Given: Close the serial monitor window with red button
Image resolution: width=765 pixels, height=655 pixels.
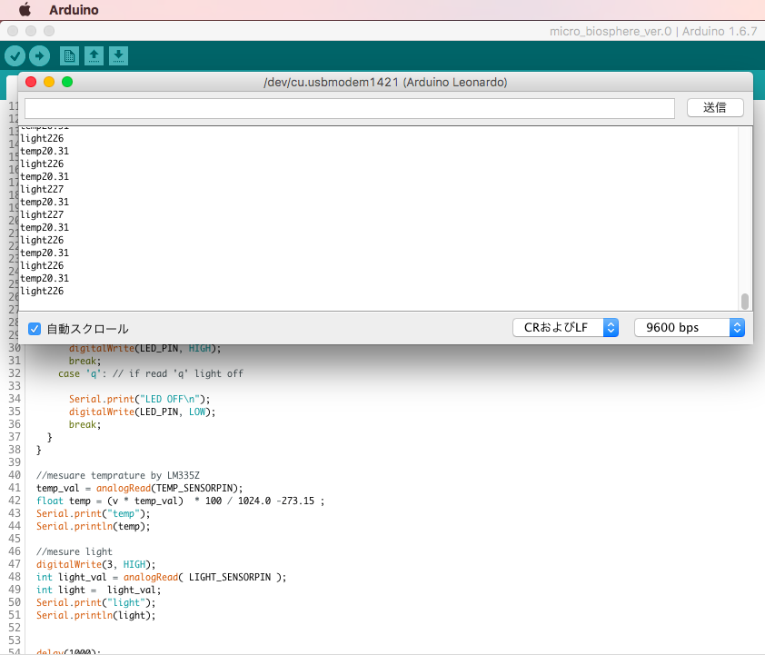Looking at the screenshot, I should [x=31, y=82].
